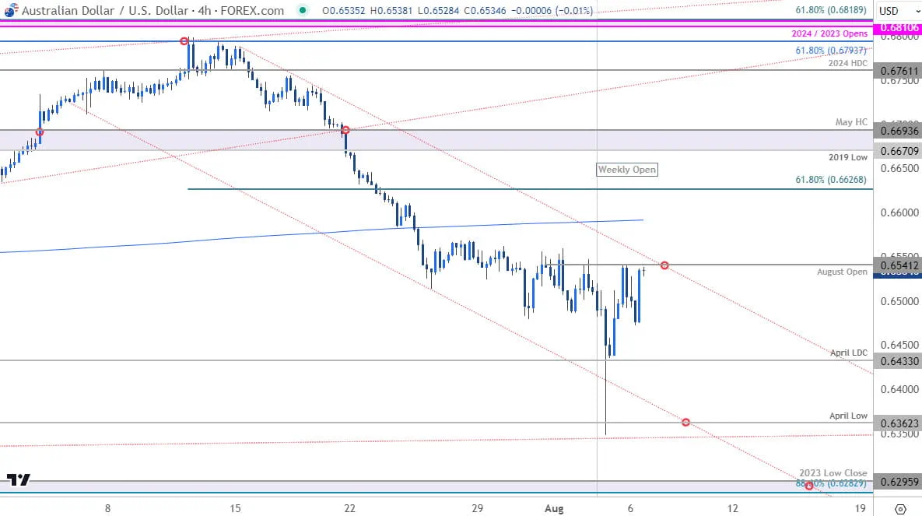Open the USD currency dropdown
This screenshot has width=922, height=516.
pyautogui.click(x=899, y=11)
